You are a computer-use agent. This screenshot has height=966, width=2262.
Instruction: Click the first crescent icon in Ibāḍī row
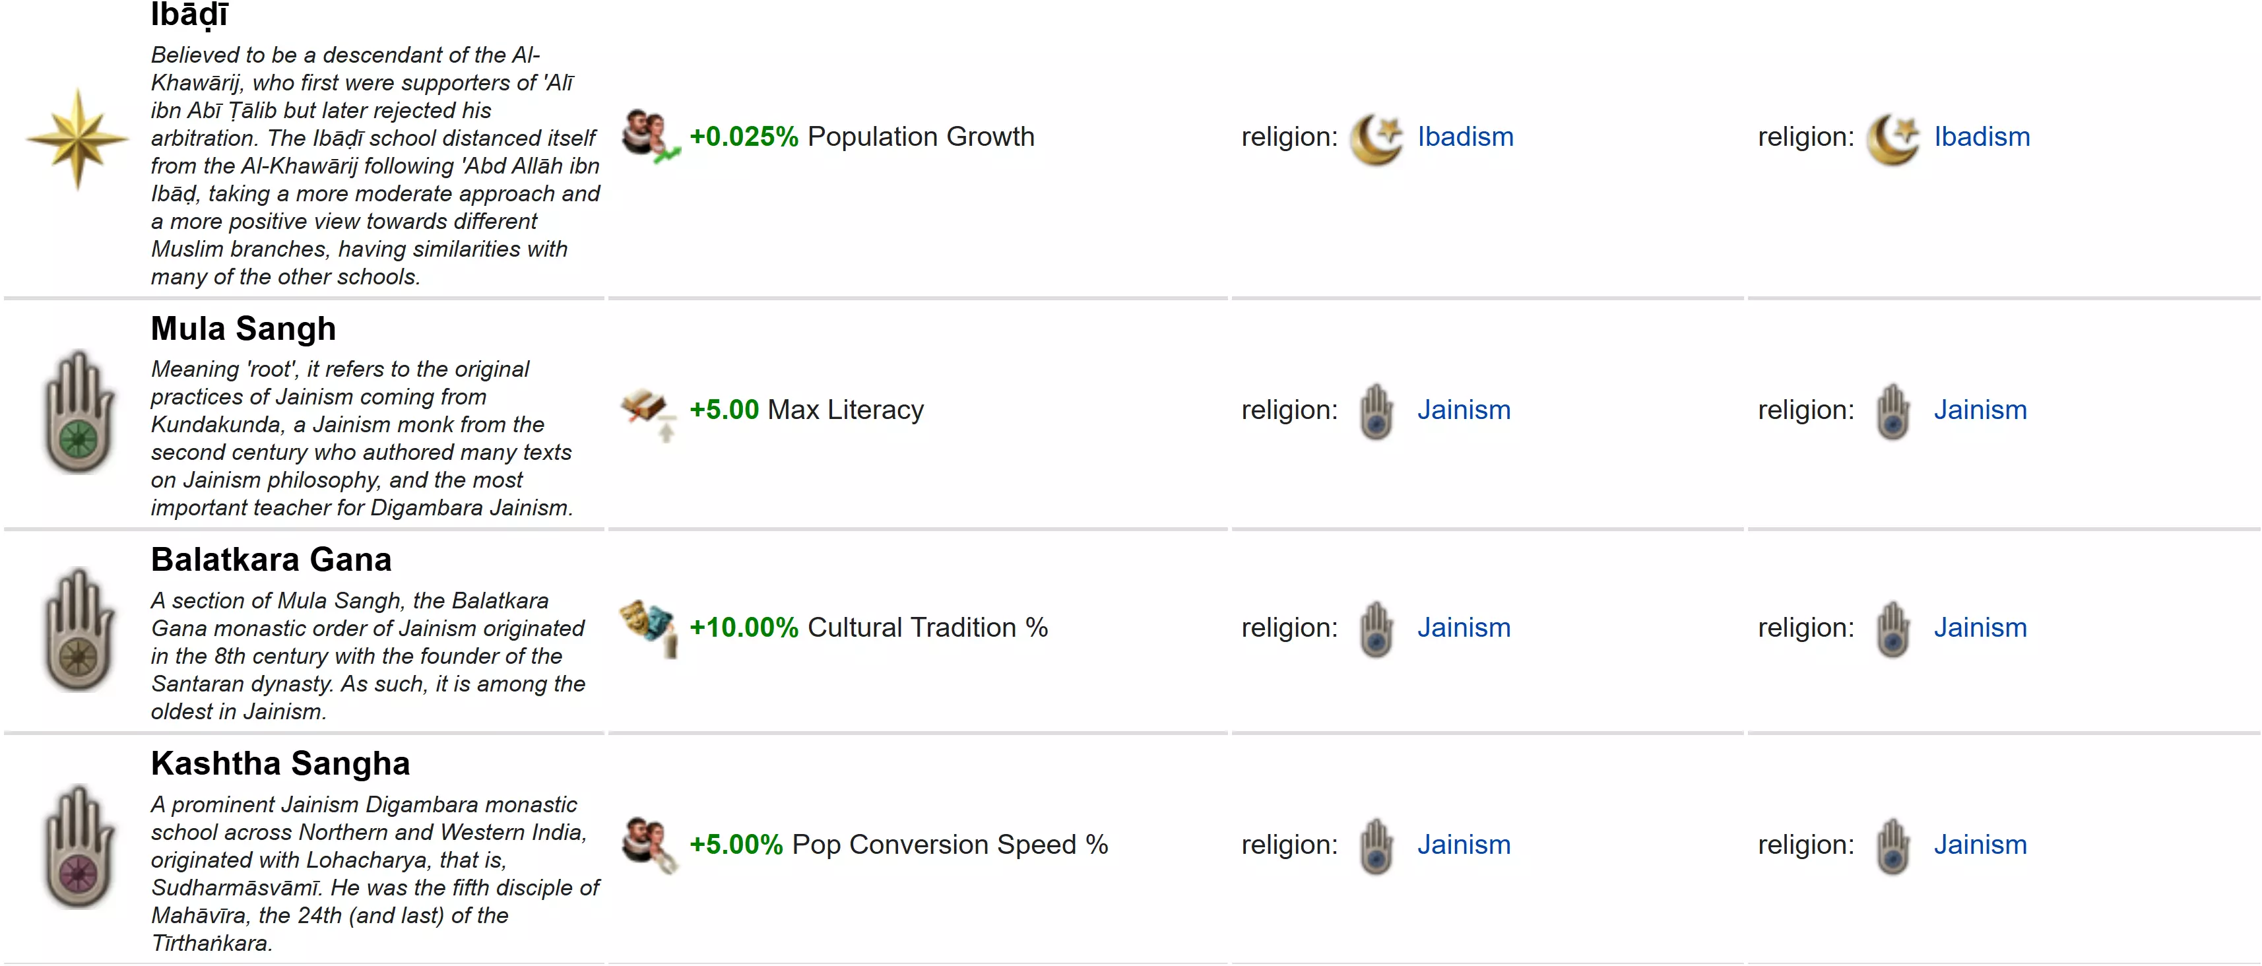pyautogui.click(x=1376, y=139)
